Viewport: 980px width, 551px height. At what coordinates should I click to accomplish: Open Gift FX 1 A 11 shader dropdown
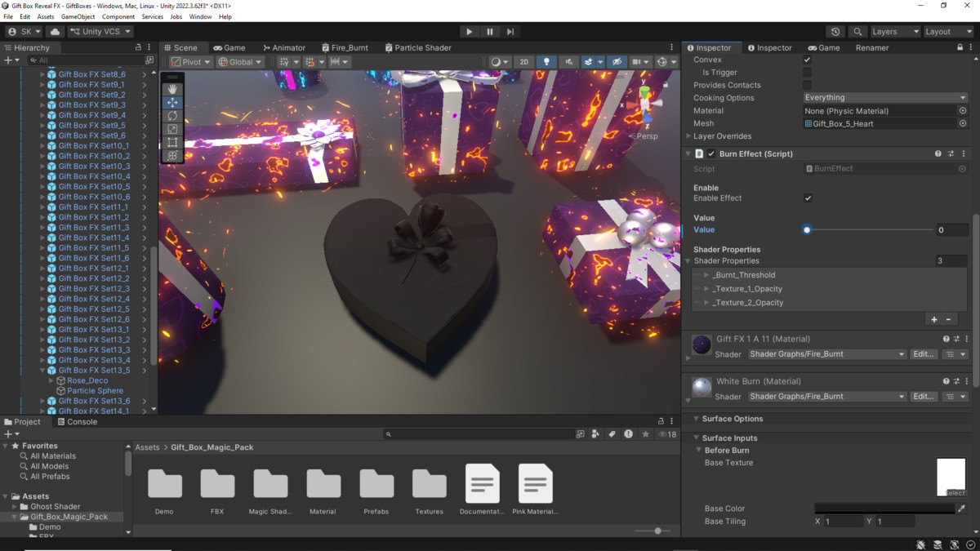[827, 354]
